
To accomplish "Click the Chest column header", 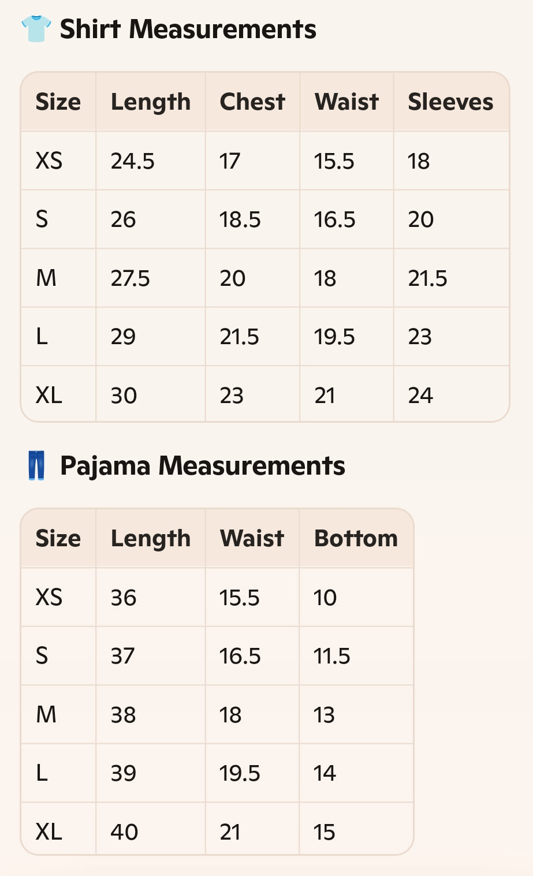I will (252, 102).
